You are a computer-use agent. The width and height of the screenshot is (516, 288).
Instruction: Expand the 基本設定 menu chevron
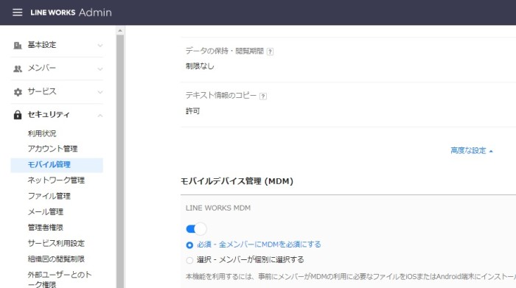pos(100,46)
